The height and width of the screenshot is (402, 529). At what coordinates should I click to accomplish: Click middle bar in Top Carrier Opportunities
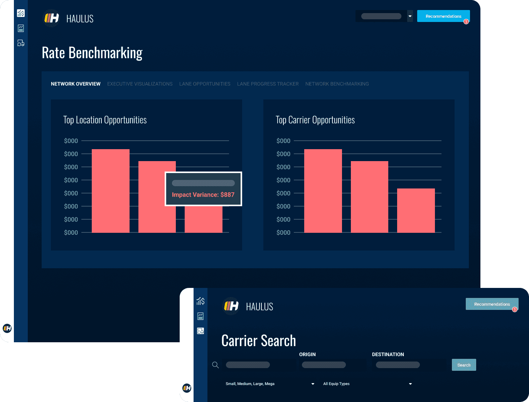(x=369, y=197)
